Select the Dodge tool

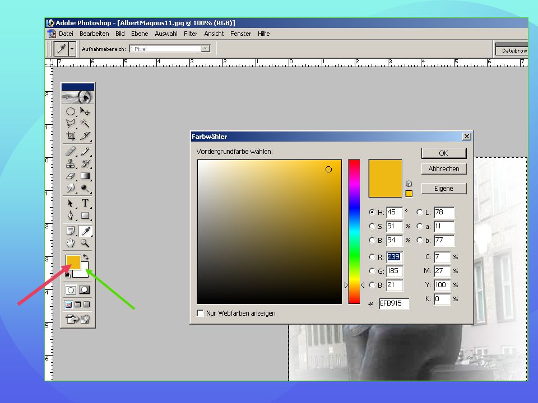[85, 188]
